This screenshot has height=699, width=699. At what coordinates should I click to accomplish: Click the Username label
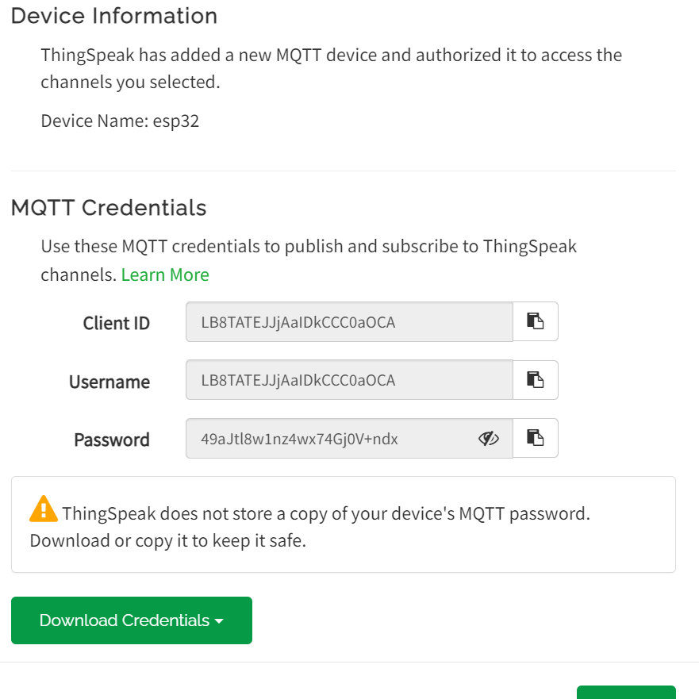tap(109, 382)
